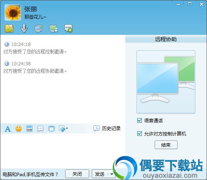Click the remote control monitor-with-mouse icon

tap(53, 28)
